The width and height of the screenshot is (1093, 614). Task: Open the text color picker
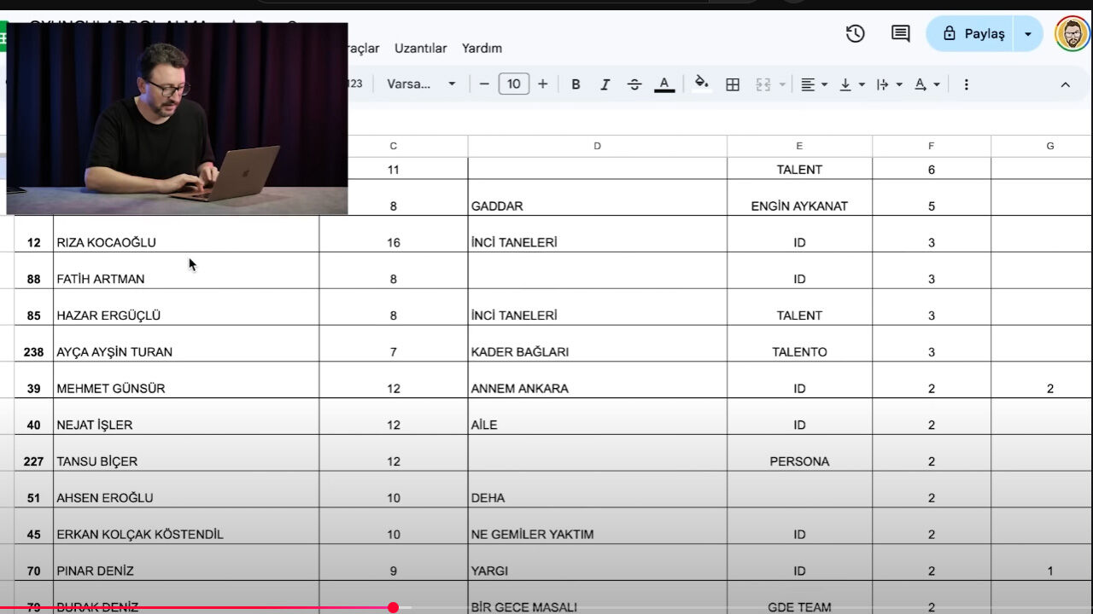663,84
